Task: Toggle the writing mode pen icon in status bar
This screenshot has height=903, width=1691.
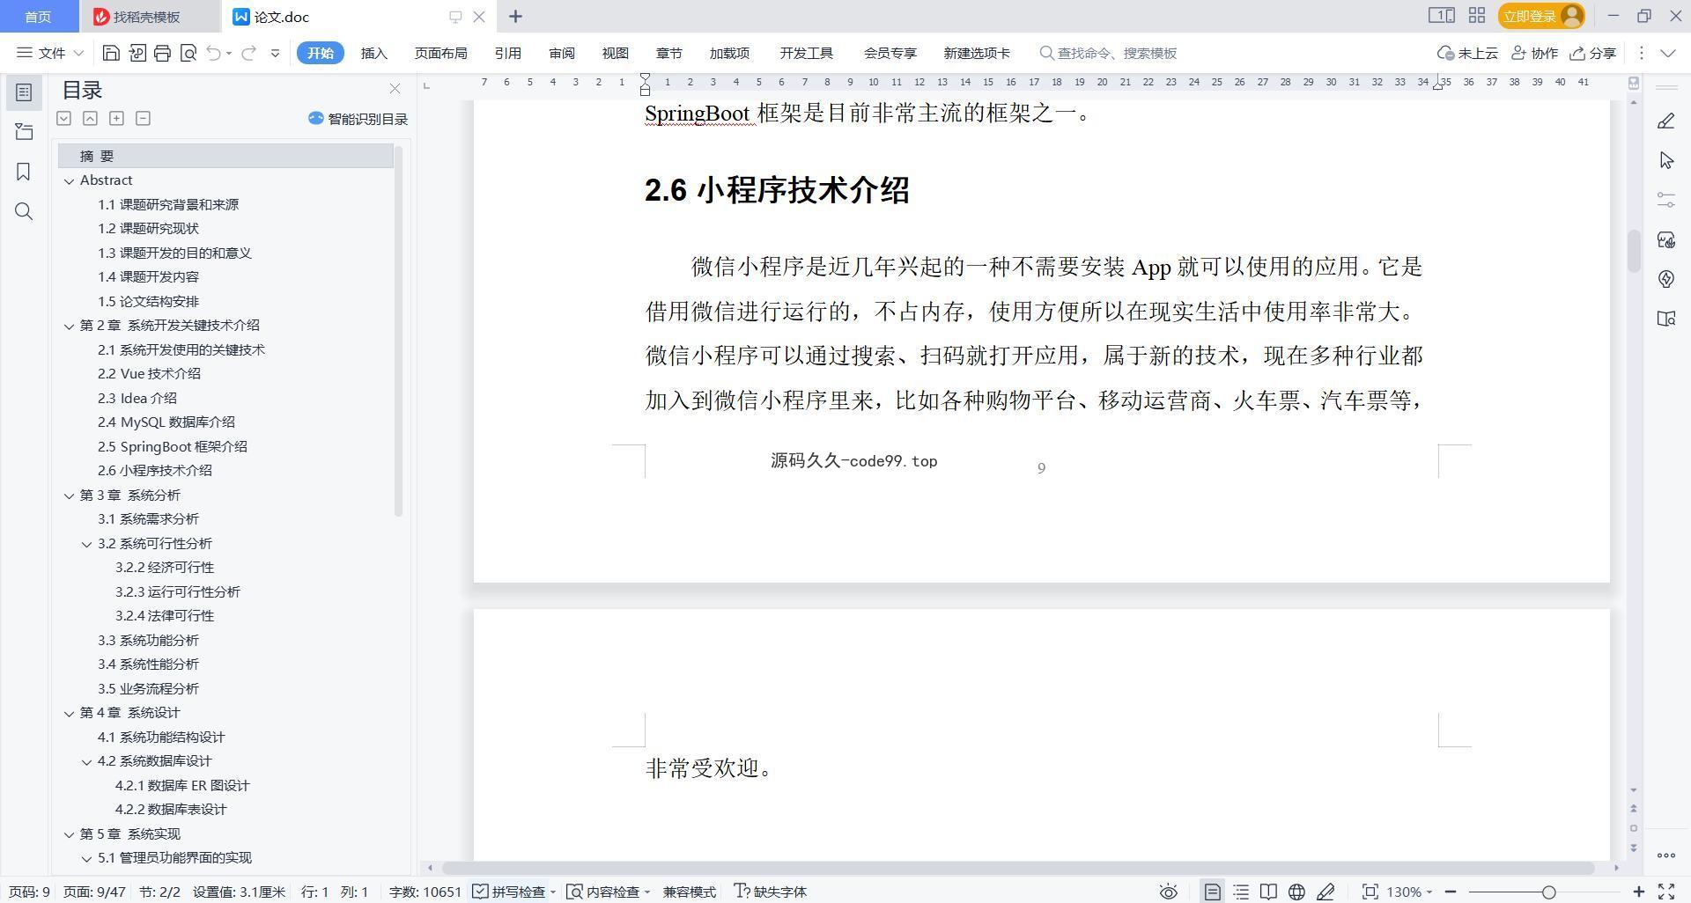Action: point(1325,892)
